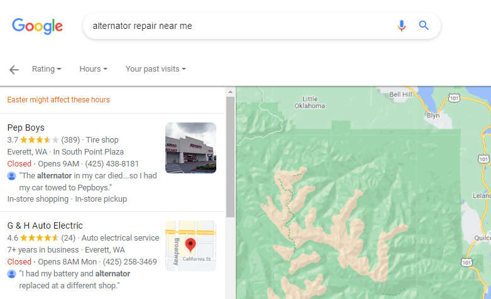Click Easter might affect these hours notice
Viewport: 491px width, 299px height.
tap(58, 100)
